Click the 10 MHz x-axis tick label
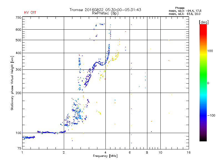The width and height of the screenshot is (222, 166). 160,152
